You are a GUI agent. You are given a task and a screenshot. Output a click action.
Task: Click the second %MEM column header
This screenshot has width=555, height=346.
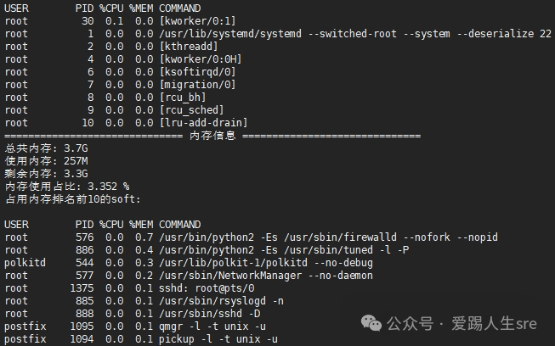click(x=141, y=225)
